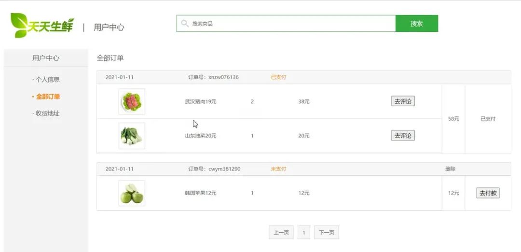Screen dimensions: 521x252
Task: Go to next page with 下一页
Action: coord(326,233)
